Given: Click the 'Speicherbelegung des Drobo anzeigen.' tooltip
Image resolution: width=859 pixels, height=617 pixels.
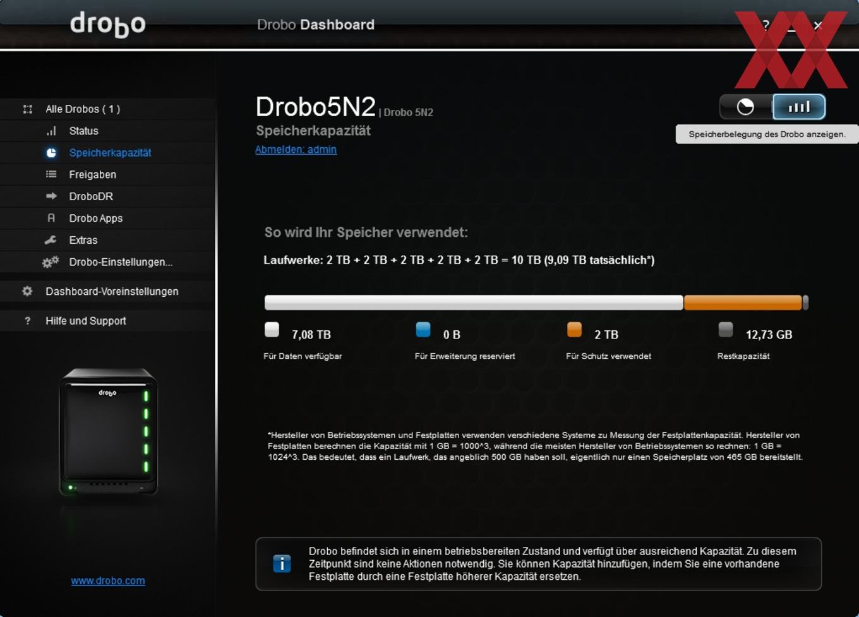Looking at the screenshot, I should [x=767, y=135].
